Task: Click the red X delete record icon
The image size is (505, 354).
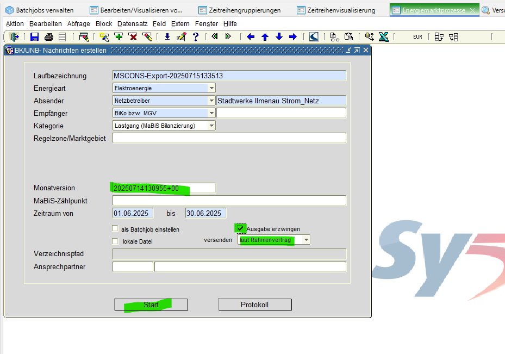Action: tap(133, 37)
